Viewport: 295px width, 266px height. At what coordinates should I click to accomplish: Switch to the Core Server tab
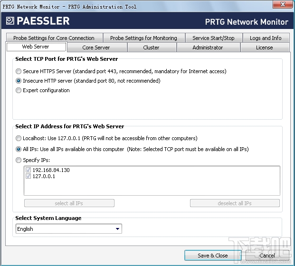(x=97, y=47)
